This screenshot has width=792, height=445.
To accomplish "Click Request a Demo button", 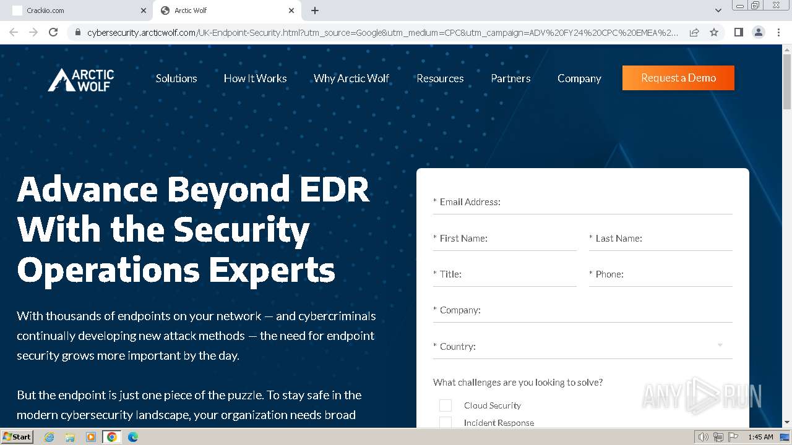I will pyautogui.click(x=678, y=78).
